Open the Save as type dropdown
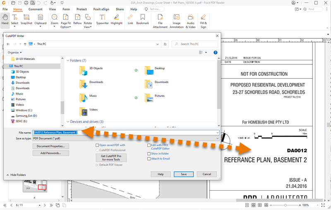This screenshot has height=210, width=331. pyautogui.click(x=218, y=139)
